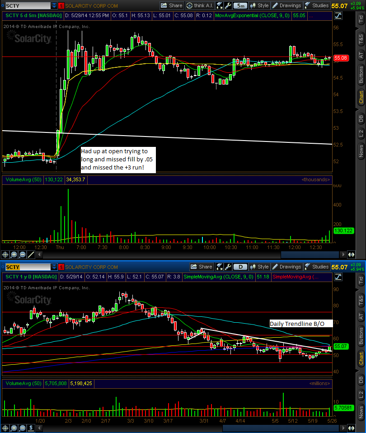Viewport: 366px width, 433px height.
Task: Click the SCTY symbol field on 5m chart
Action: tap(28, 5)
